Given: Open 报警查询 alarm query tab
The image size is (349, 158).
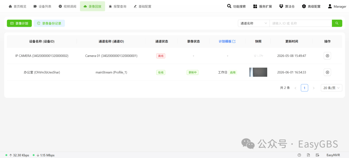Looking at the screenshot, I should (117, 6).
